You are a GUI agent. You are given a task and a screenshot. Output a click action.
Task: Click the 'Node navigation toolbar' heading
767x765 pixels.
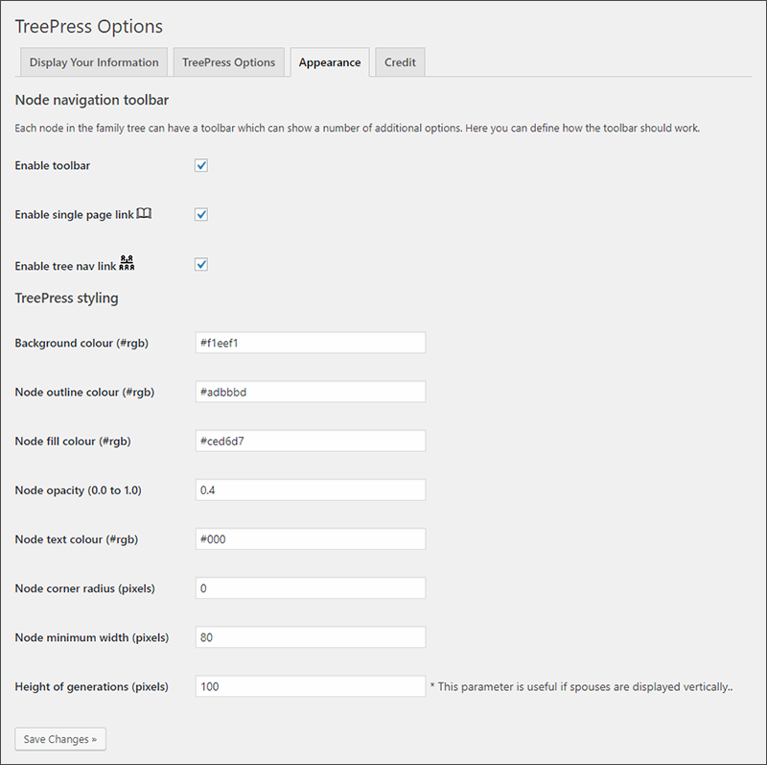coord(92,100)
